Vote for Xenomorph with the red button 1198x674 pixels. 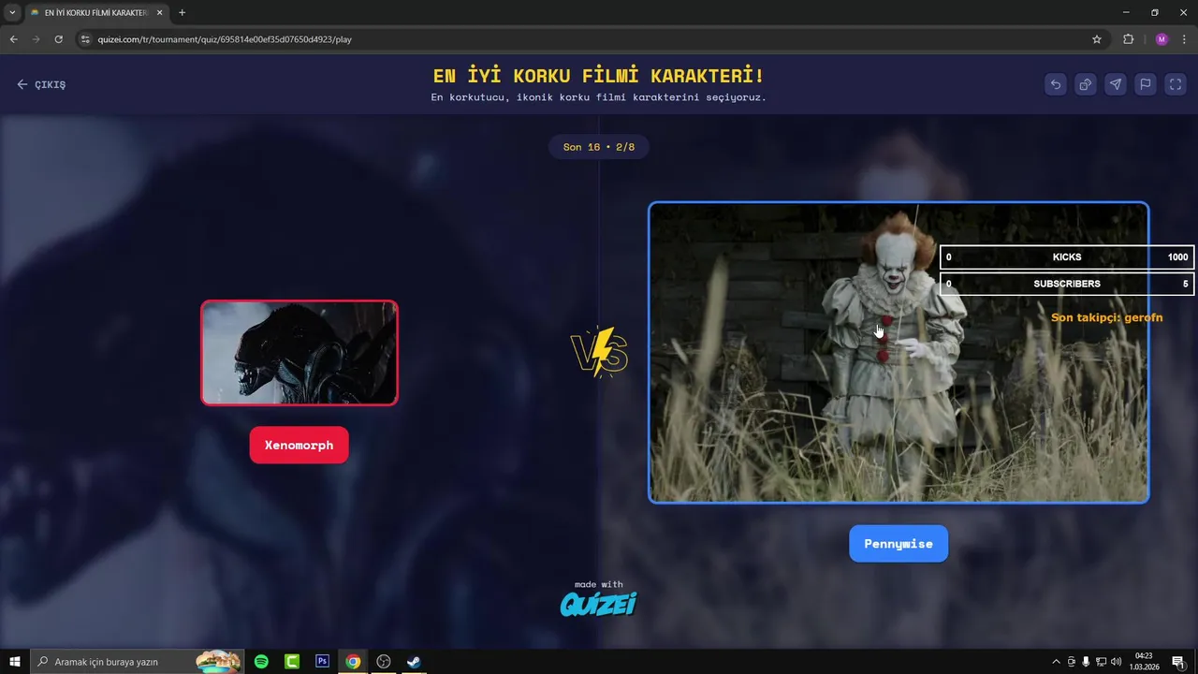tap(299, 445)
